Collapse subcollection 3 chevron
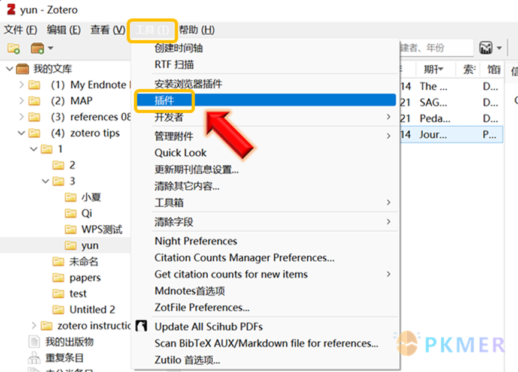 [x=46, y=182]
